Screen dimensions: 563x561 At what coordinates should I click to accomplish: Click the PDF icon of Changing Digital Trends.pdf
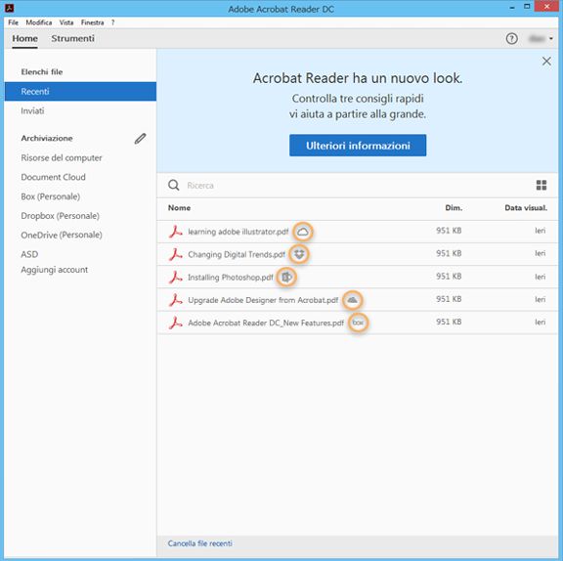pyautogui.click(x=176, y=254)
